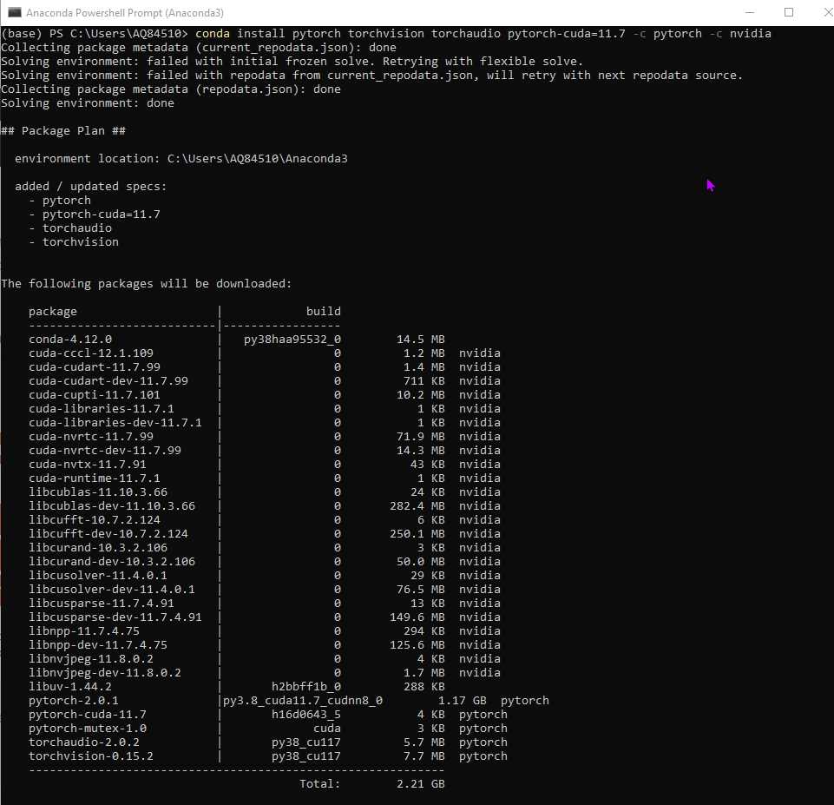Click the cuda-cccl-12.1.109 package name
Viewport: 834px width, 805px height.
tap(91, 353)
